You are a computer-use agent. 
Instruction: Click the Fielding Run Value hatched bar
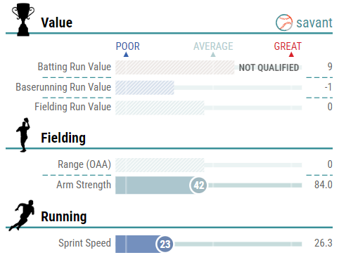point(160,107)
